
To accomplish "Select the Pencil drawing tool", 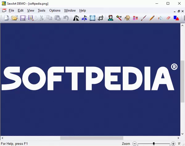I will (x=152, y=18).
